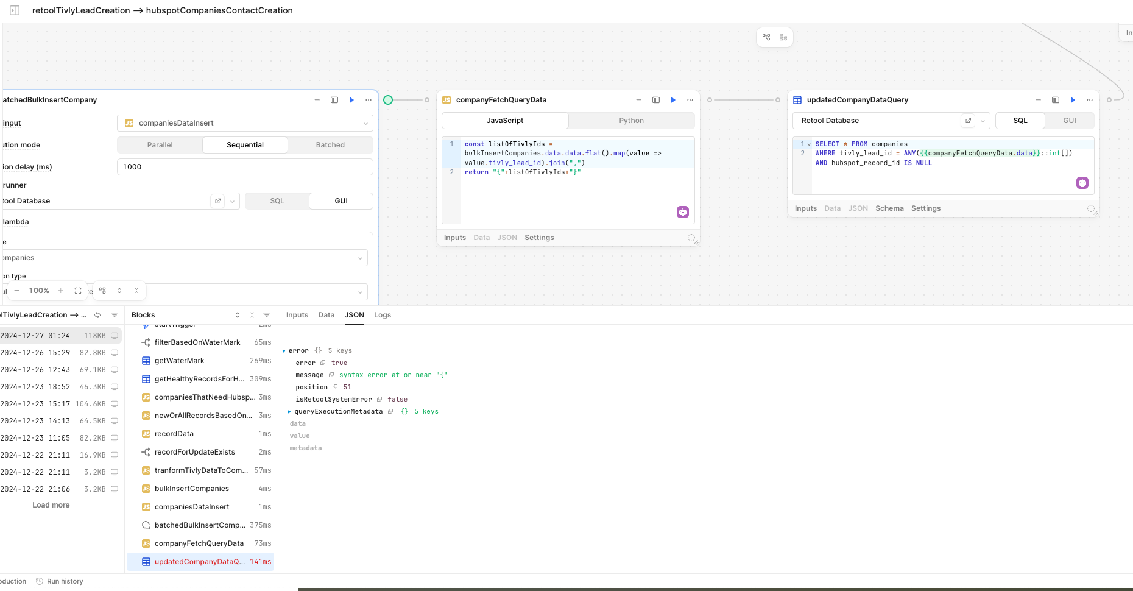The height and width of the screenshot is (591, 1133).
Task: Zoom in on the canvas with plus
Action: tap(61, 291)
